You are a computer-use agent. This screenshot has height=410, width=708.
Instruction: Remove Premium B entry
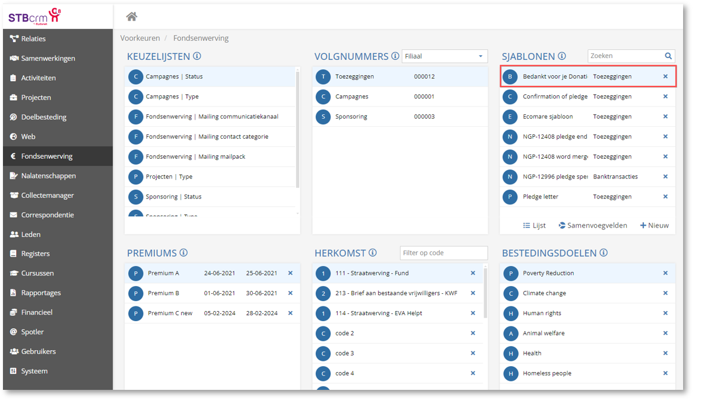pos(290,293)
